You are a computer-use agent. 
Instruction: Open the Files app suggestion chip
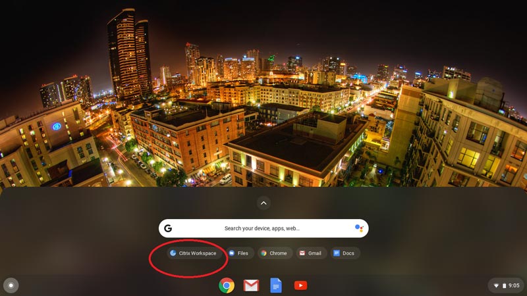tap(240, 253)
